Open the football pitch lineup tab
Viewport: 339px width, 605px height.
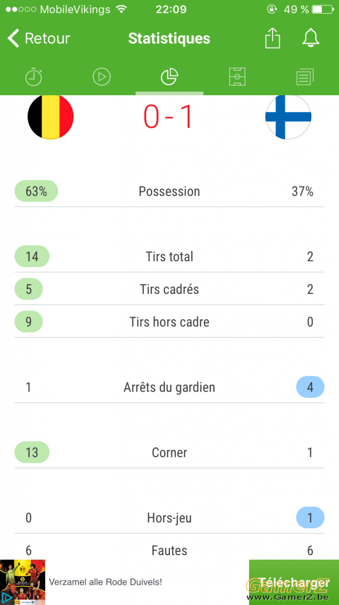point(237,77)
